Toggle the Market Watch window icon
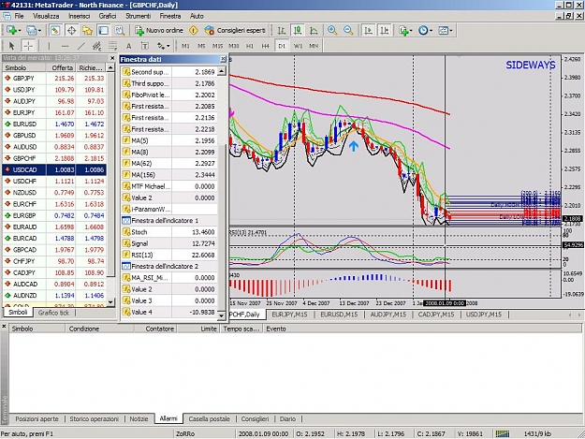This screenshot has height=439, width=585. [55, 31]
